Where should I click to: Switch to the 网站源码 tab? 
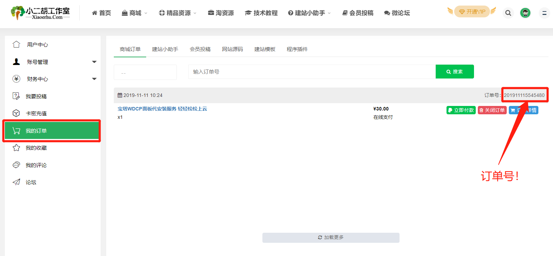(x=232, y=49)
